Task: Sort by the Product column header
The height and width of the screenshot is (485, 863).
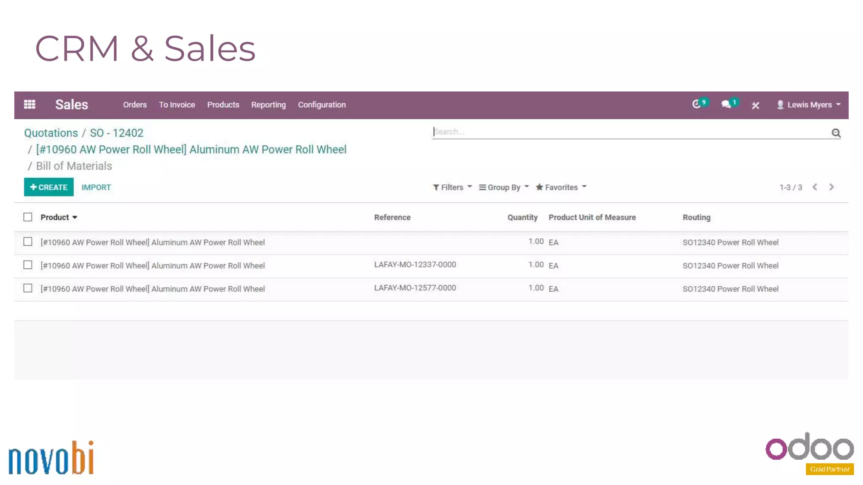Action: pyautogui.click(x=59, y=217)
